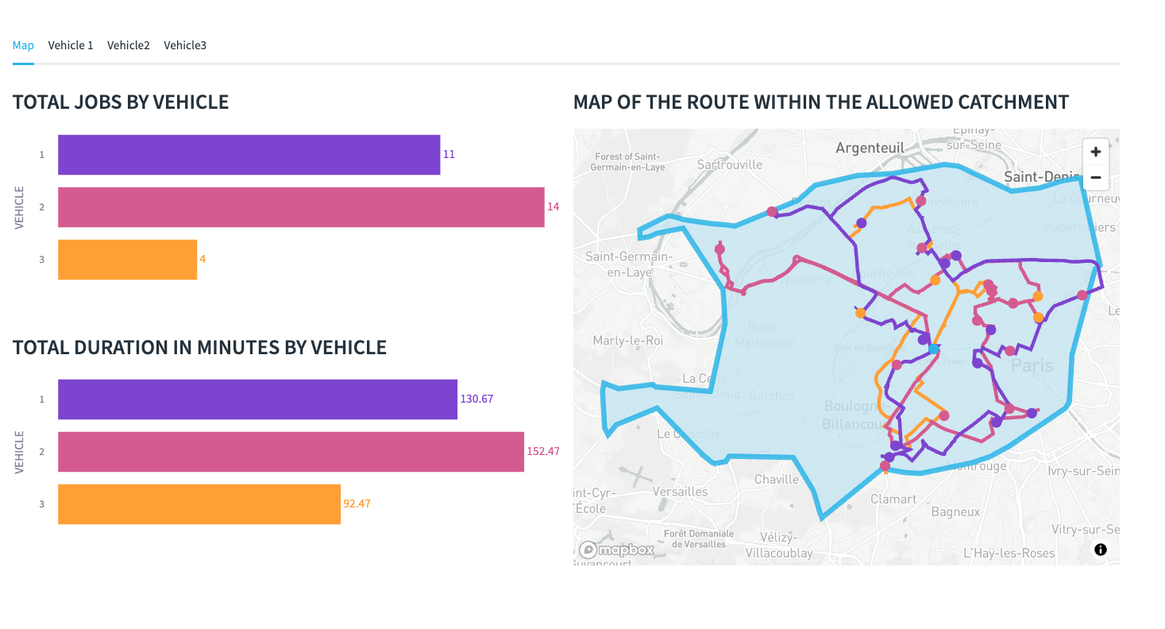The width and height of the screenshot is (1165, 629).
Task: Open the Vehicle2 tab
Action: [x=129, y=45]
